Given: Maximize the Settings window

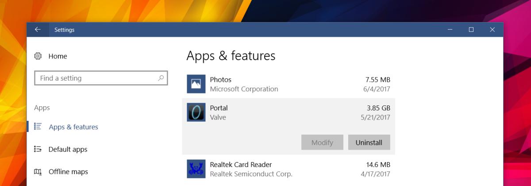Looking at the screenshot, I should (471, 30).
